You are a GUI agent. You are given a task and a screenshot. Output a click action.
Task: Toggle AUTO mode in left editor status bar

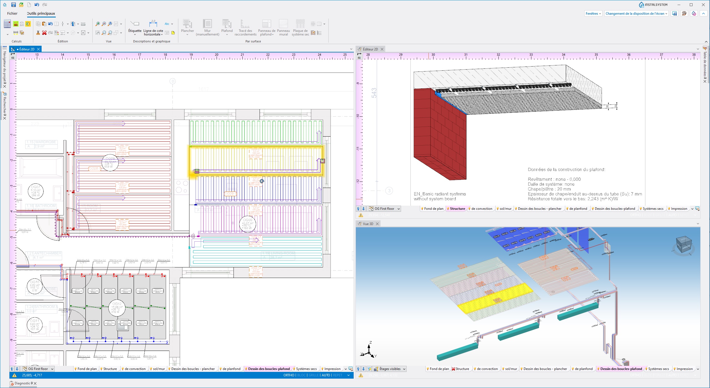(x=326, y=375)
